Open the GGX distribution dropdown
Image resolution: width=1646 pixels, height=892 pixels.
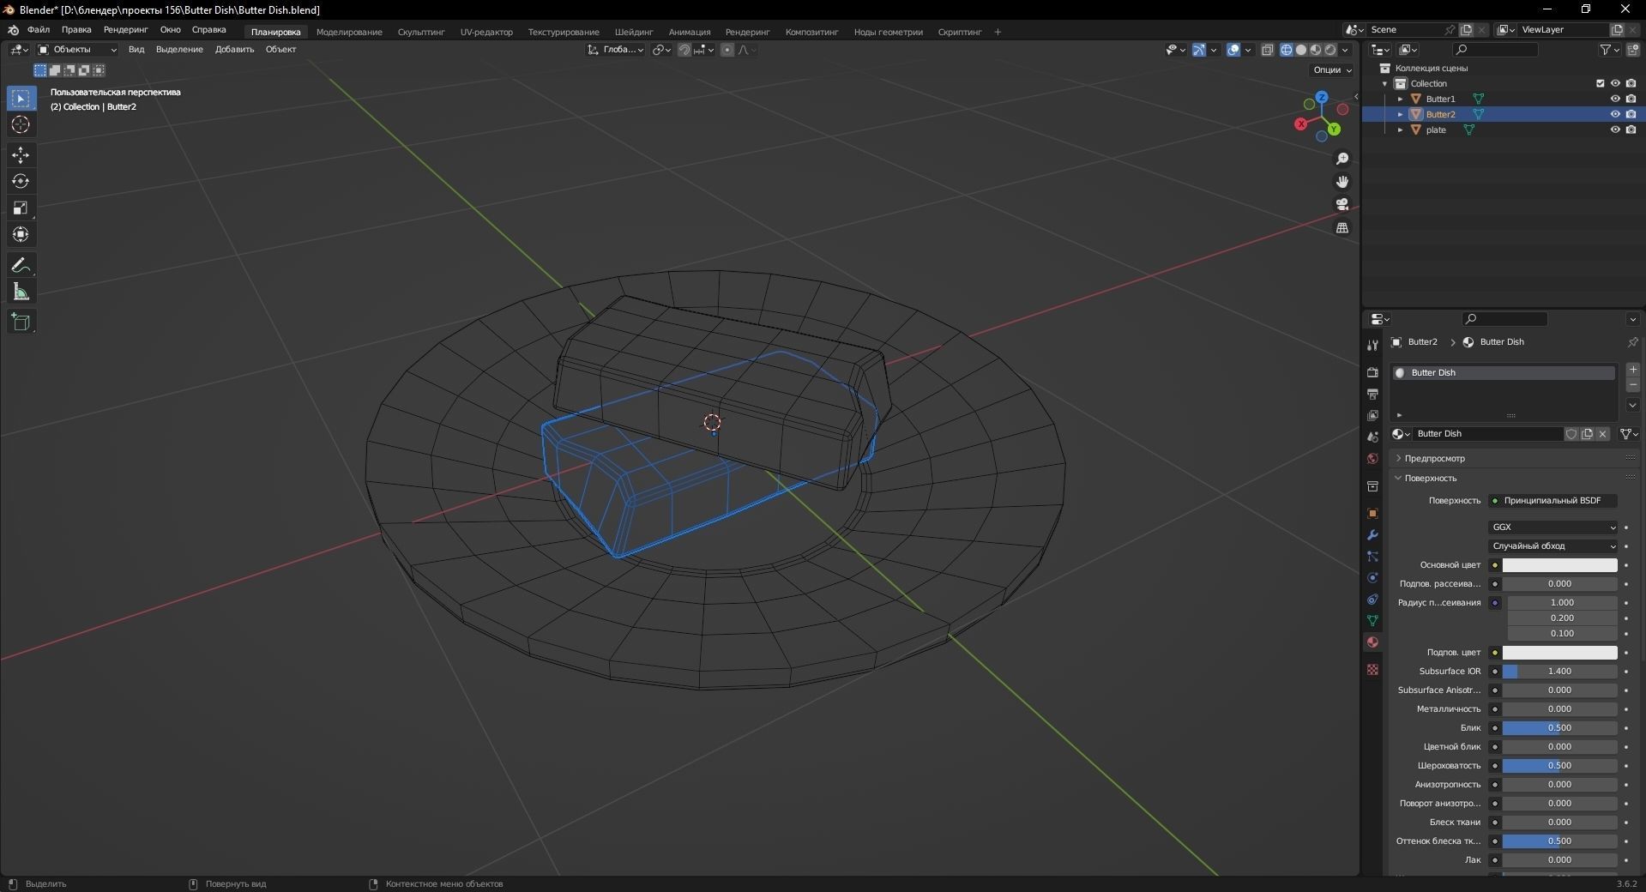point(1553,527)
